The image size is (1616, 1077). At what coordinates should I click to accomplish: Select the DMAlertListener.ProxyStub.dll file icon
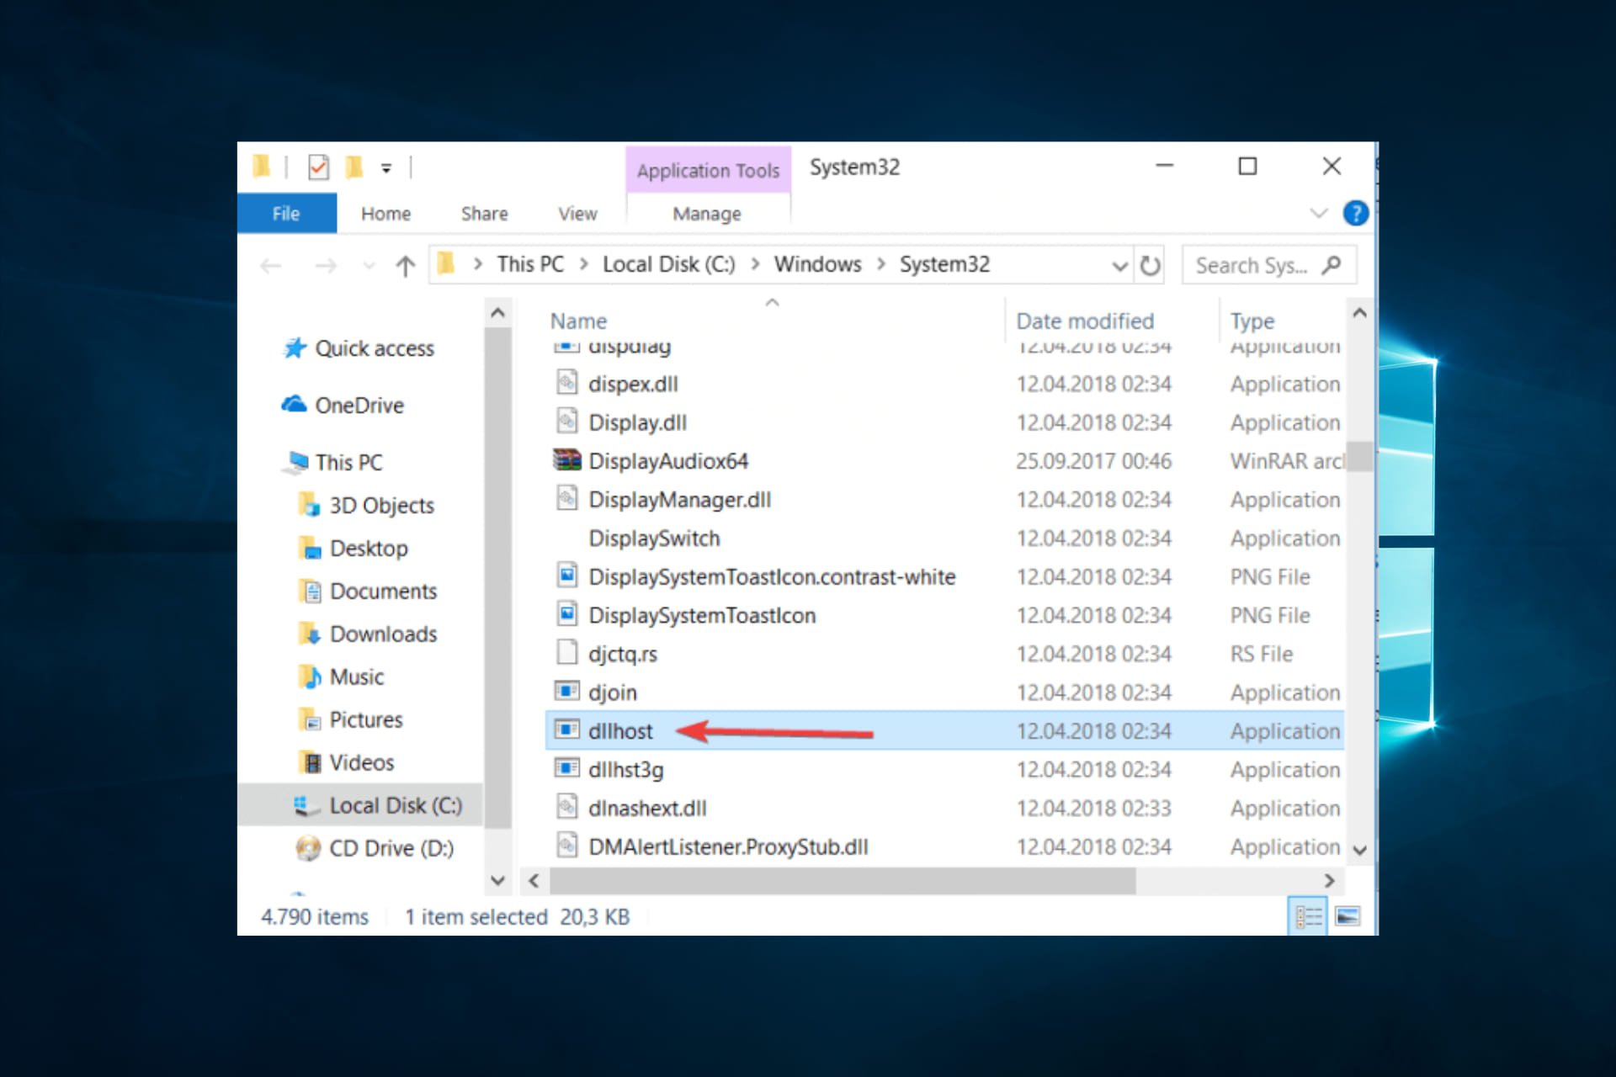tap(567, 845)
